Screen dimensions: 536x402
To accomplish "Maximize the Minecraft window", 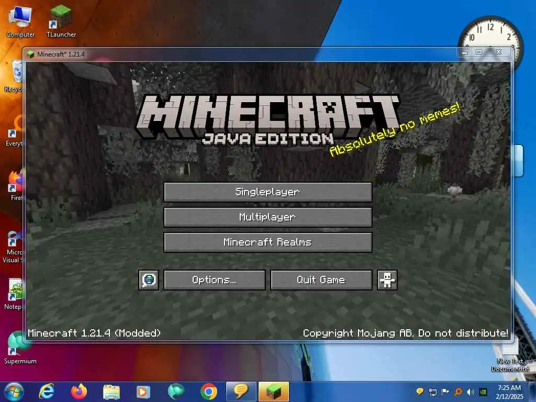I will tap(479, 52).
